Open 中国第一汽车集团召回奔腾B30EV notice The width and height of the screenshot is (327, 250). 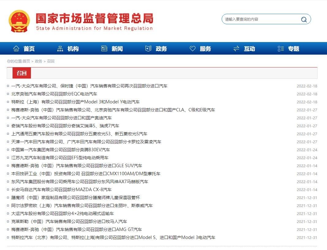tap(61, 150)
